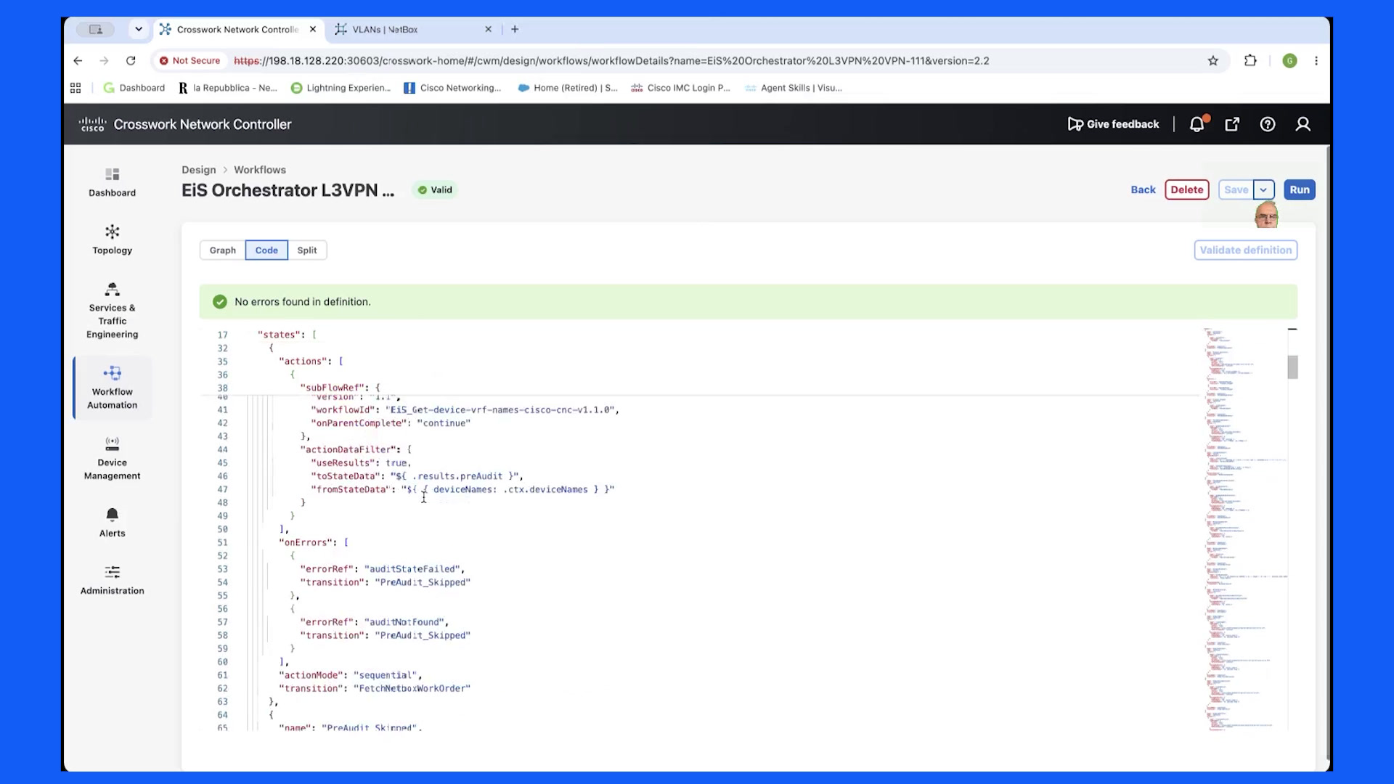
Task: Click the Workflows breadcrumb link
Action: click(x=260, y=170)
